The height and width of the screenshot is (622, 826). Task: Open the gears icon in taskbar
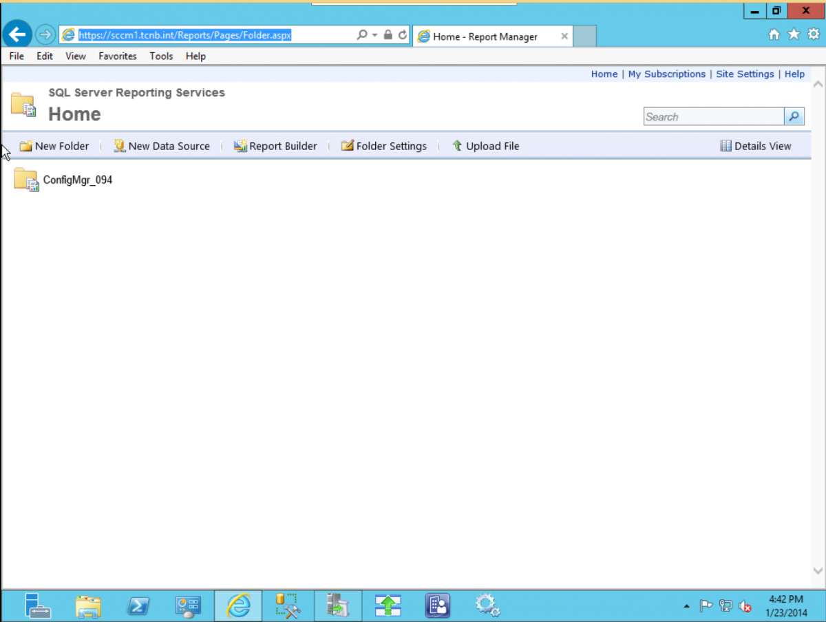(x=487, y=606)
